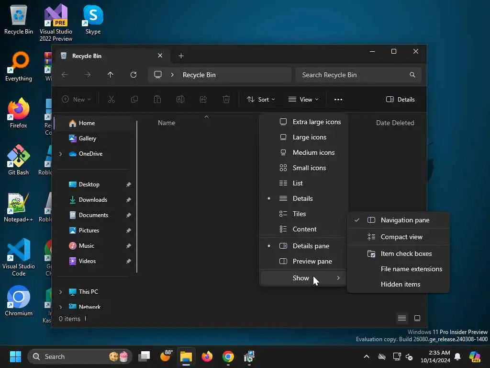
Task: Toggle Details pane in View menu
Action: pos(303,246)
